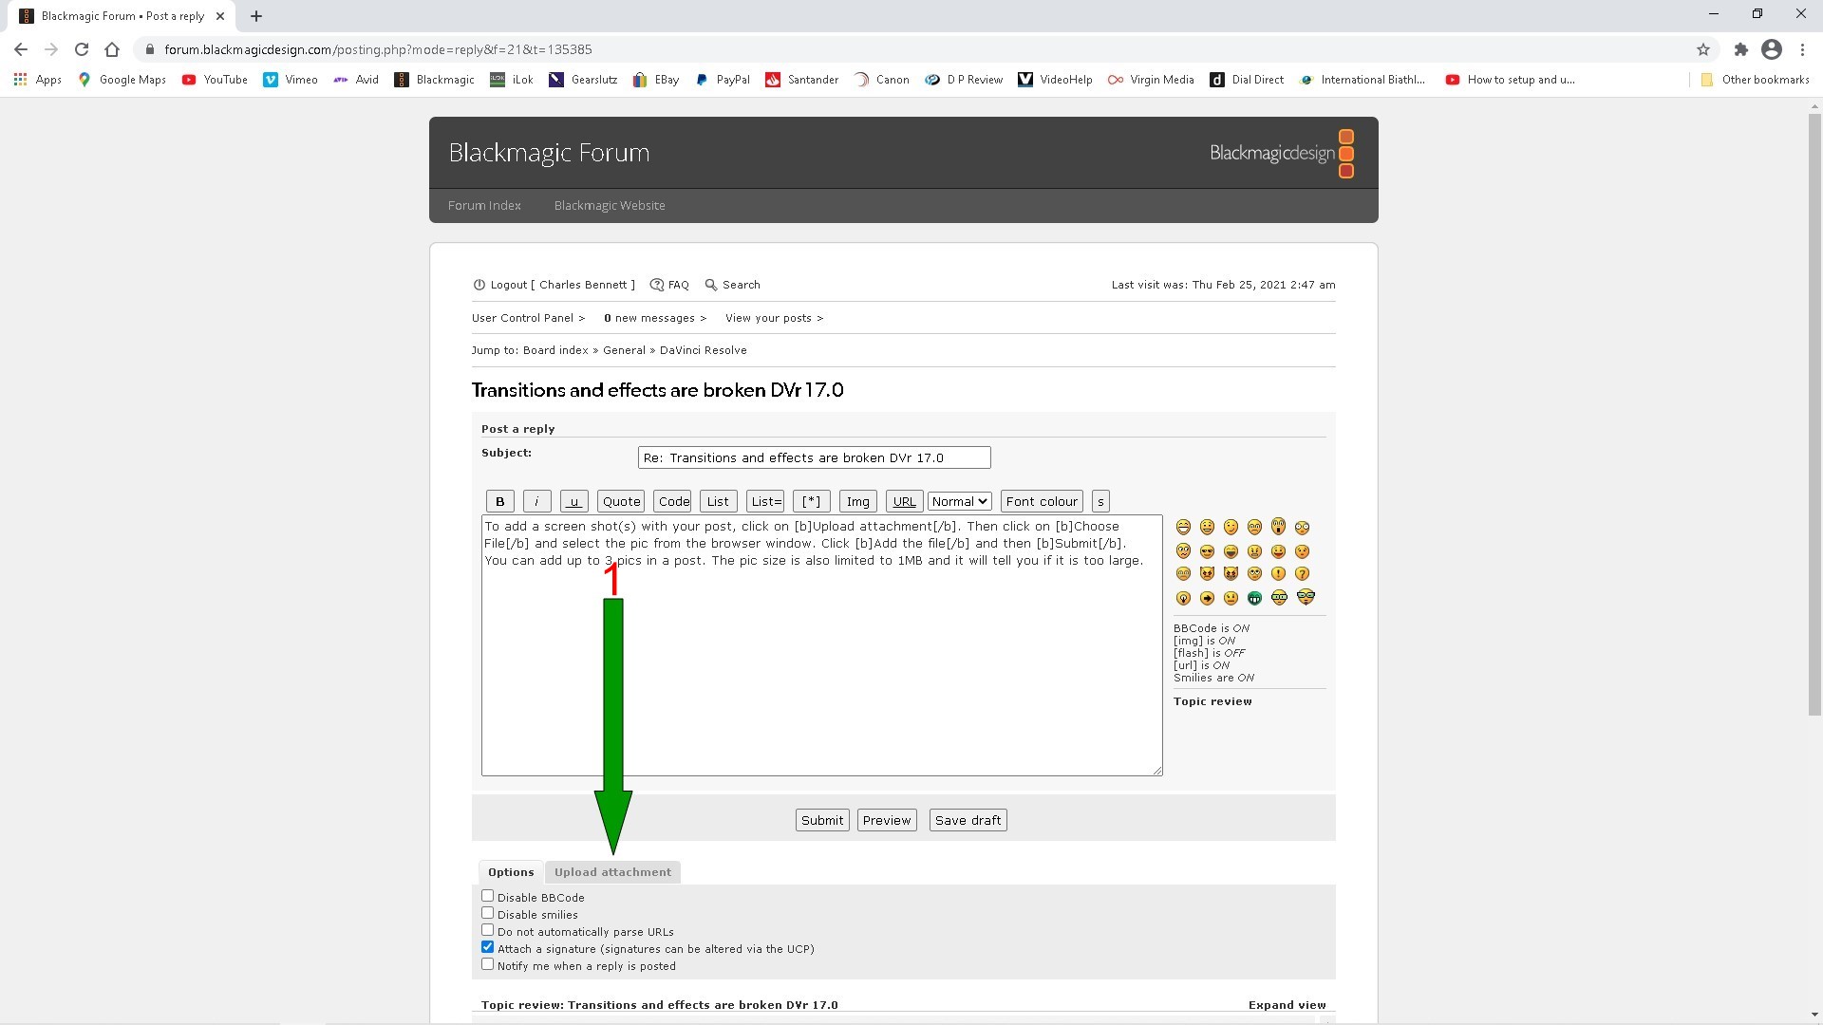Viewport: 1823px width, 1025px height.
Task: Select the Upload attachment tab
Action: tap(612, 871)
